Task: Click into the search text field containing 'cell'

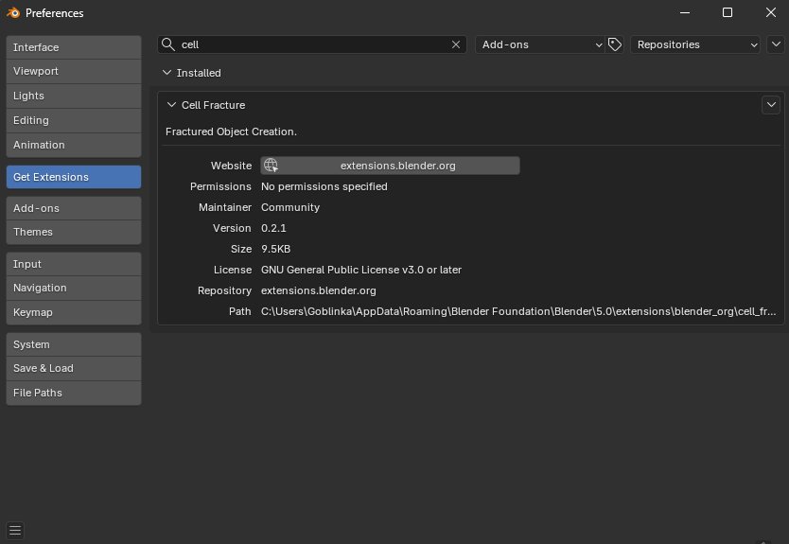Action: coord(312,44)
